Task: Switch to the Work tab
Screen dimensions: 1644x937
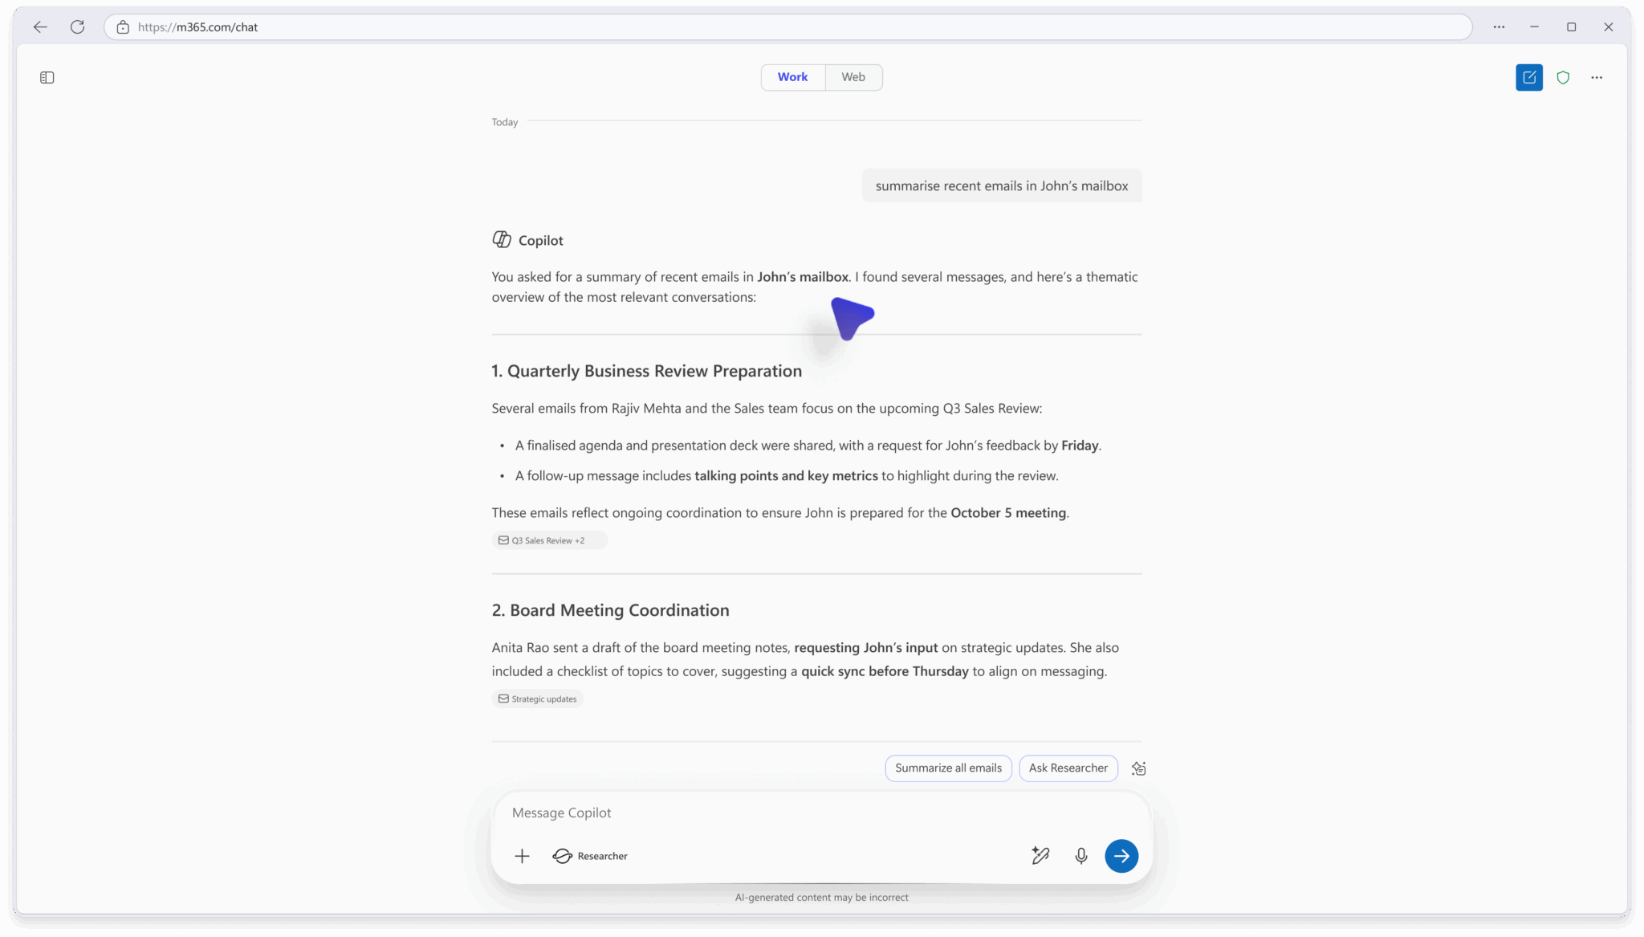Action: [792, 77]
